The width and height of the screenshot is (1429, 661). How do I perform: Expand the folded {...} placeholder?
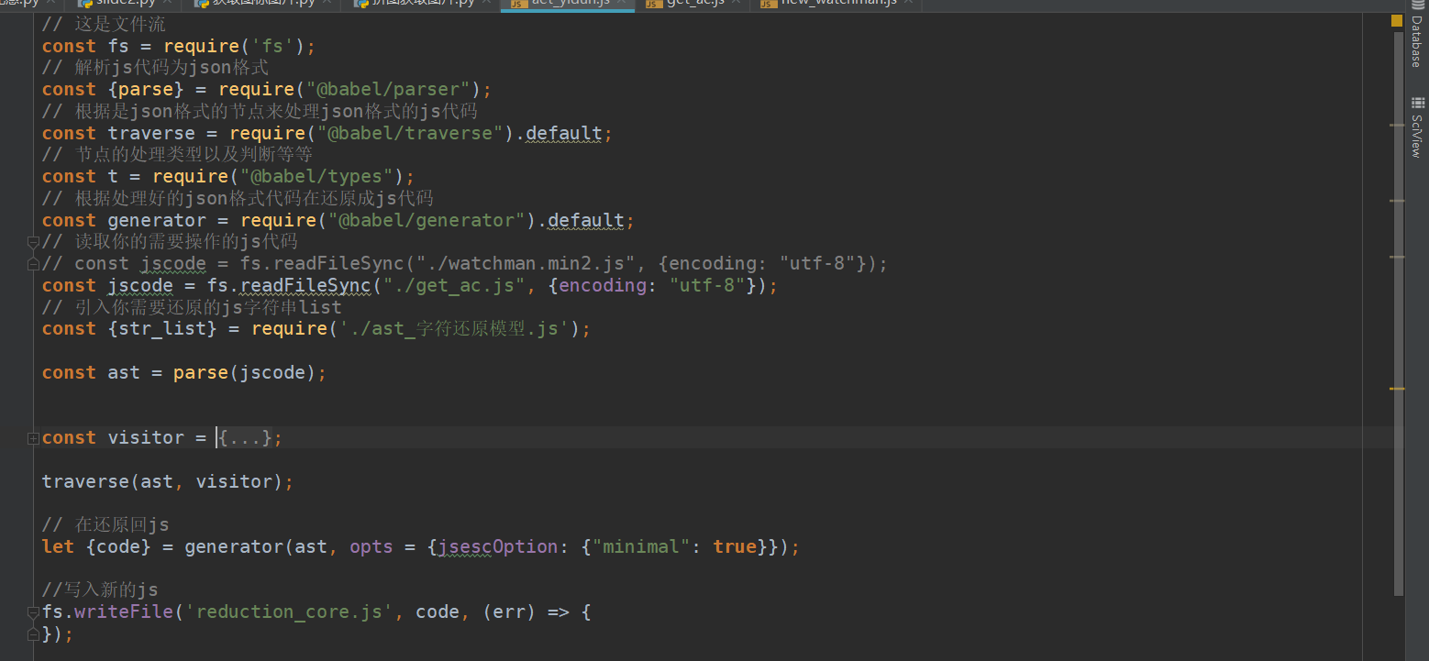pos(243,438)
